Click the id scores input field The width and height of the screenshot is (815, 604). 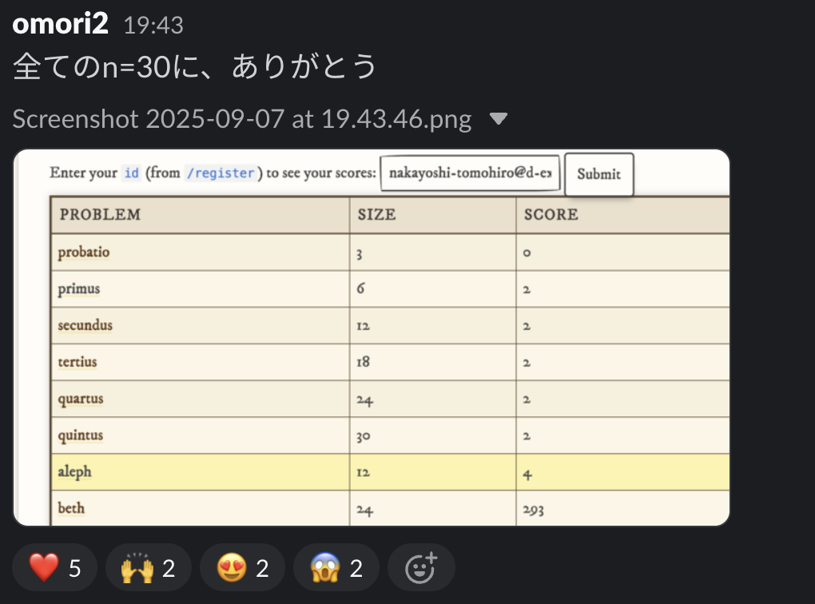470,173
